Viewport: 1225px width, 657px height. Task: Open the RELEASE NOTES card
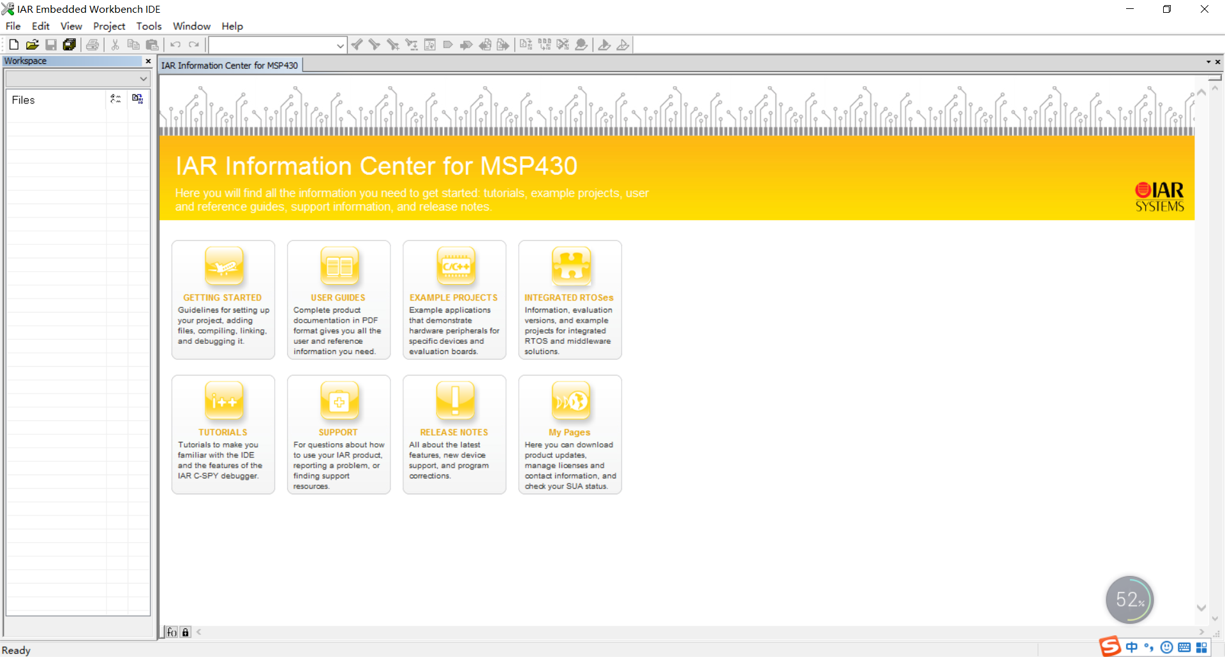[454, 434]
